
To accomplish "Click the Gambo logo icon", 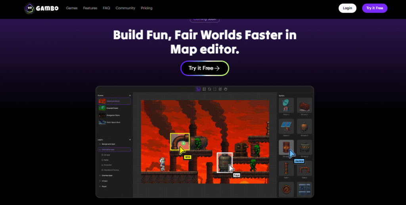I will click(29, 8).
